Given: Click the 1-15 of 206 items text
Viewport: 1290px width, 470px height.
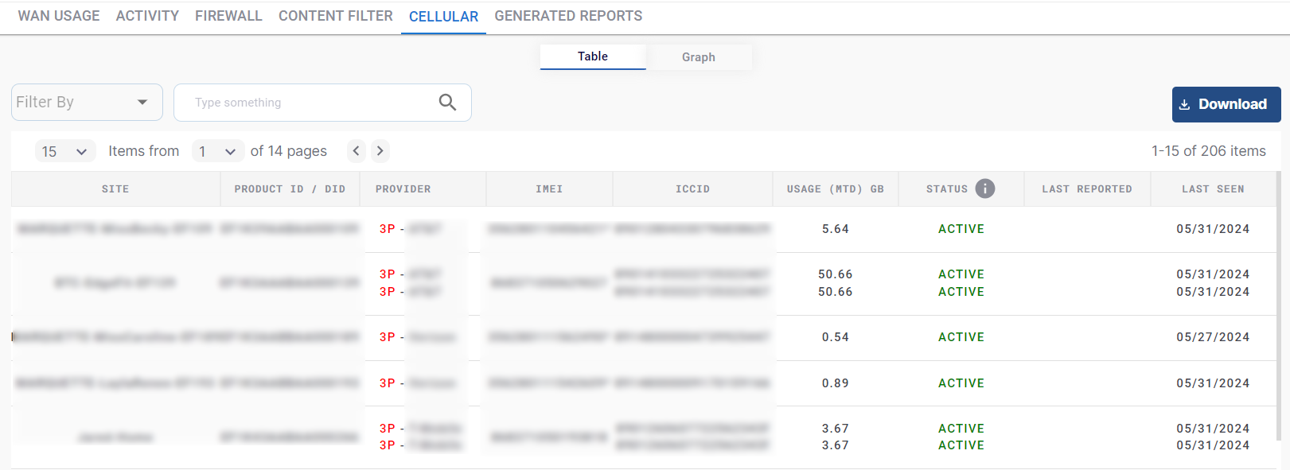Looking at the screenshot, I should pyautogui.click(x=1208, y=151).
